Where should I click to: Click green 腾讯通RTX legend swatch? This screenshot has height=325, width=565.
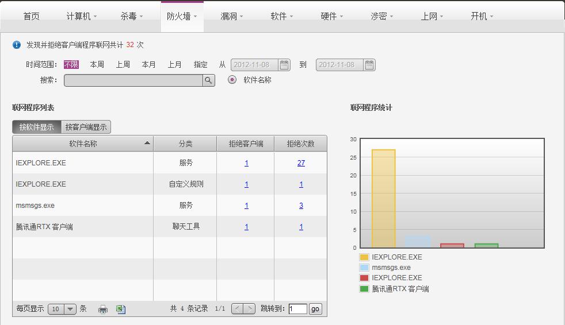click(364, 289)
